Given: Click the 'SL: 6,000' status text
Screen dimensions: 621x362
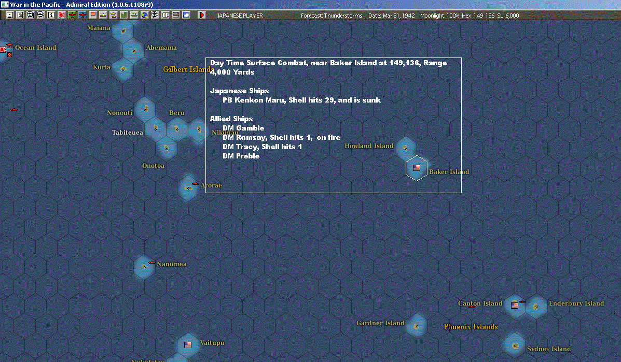Looking at the screenshot, I should (508, 16).
